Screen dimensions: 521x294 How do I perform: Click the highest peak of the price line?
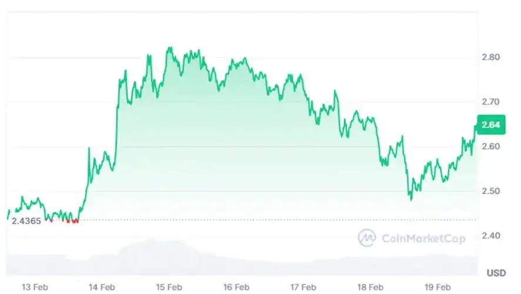[x=169, y=48]
